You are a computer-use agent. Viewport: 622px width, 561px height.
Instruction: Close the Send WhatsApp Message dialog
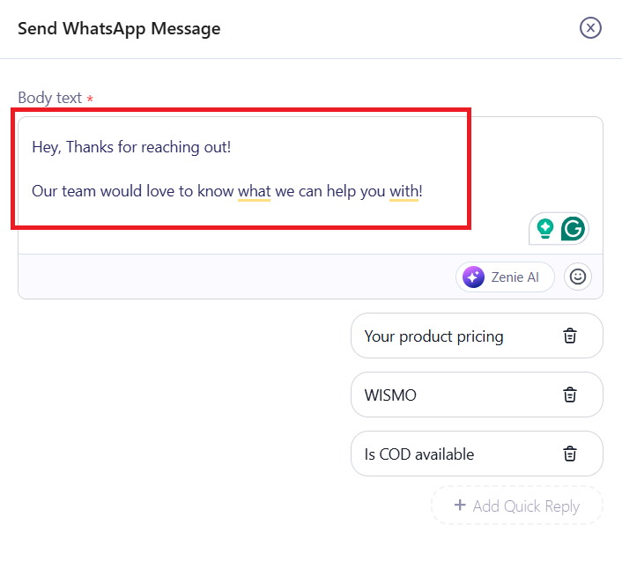[x=590, y=28]
